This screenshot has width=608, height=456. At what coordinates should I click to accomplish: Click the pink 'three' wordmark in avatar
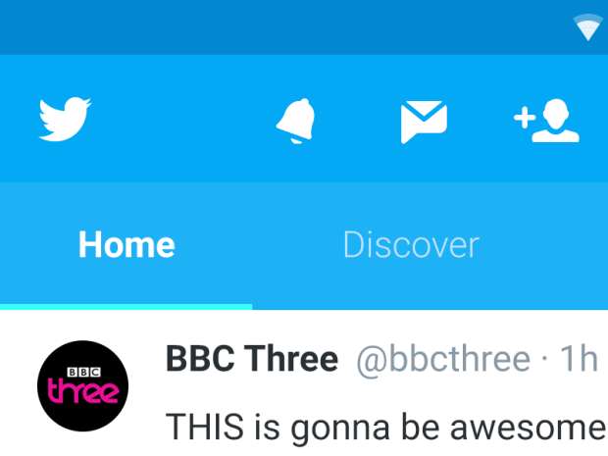(83, 391)
